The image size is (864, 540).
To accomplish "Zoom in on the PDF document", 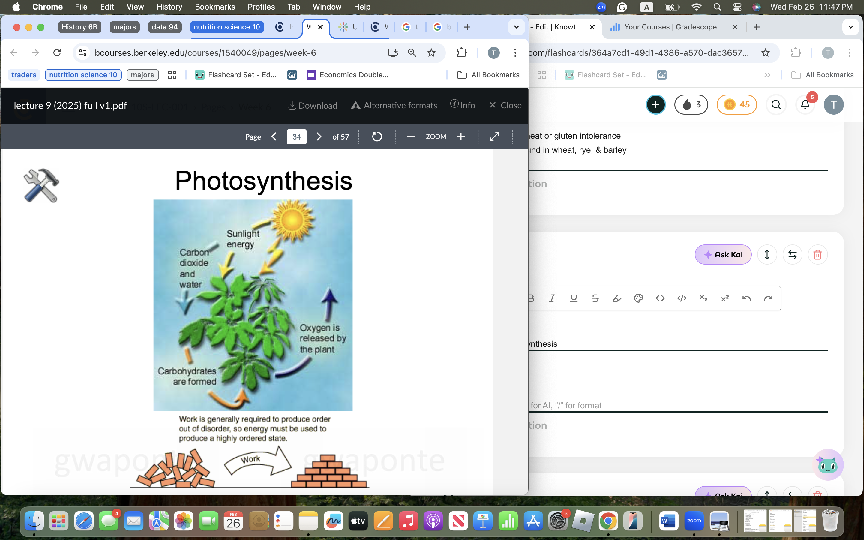I will (461, 137).
